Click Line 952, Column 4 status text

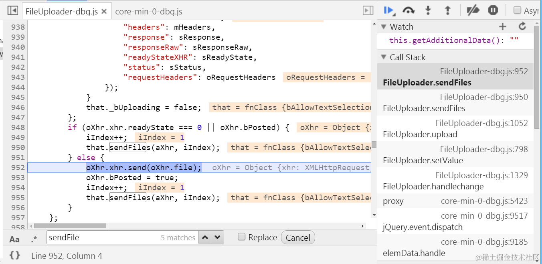tap(67, 256)
